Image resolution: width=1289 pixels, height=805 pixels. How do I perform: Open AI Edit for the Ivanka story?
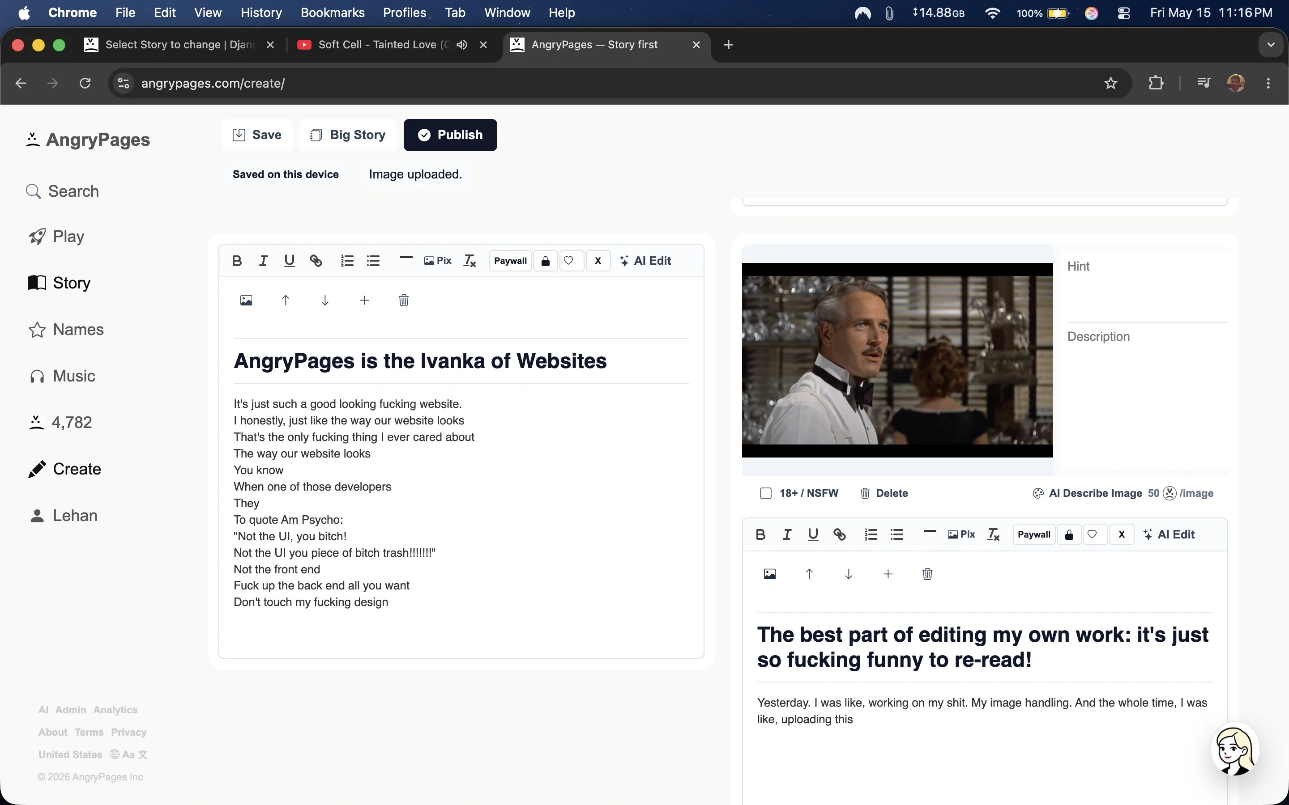[x=645, y=261]
